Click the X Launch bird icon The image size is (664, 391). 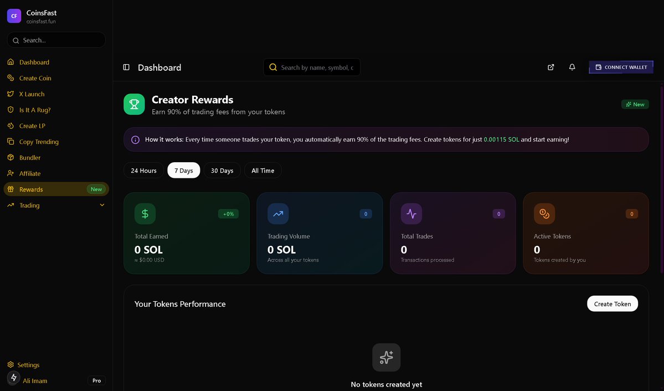click(11, 94)
